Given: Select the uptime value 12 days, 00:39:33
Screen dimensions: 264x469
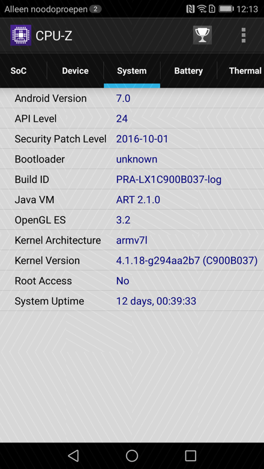Looking at the screenshot, I should click(x=156, y=301).
